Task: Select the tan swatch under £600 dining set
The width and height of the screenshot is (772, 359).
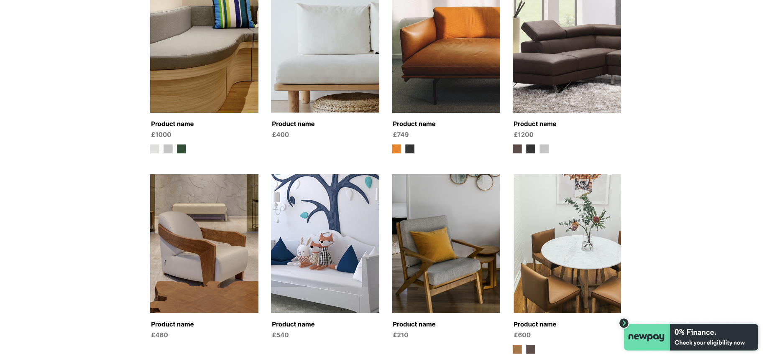Action: pos(517,349)
